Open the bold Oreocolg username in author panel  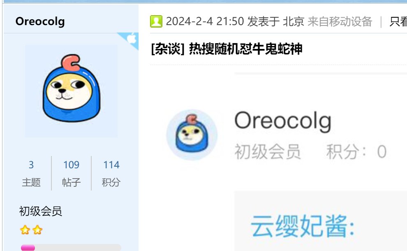point(40,21)
